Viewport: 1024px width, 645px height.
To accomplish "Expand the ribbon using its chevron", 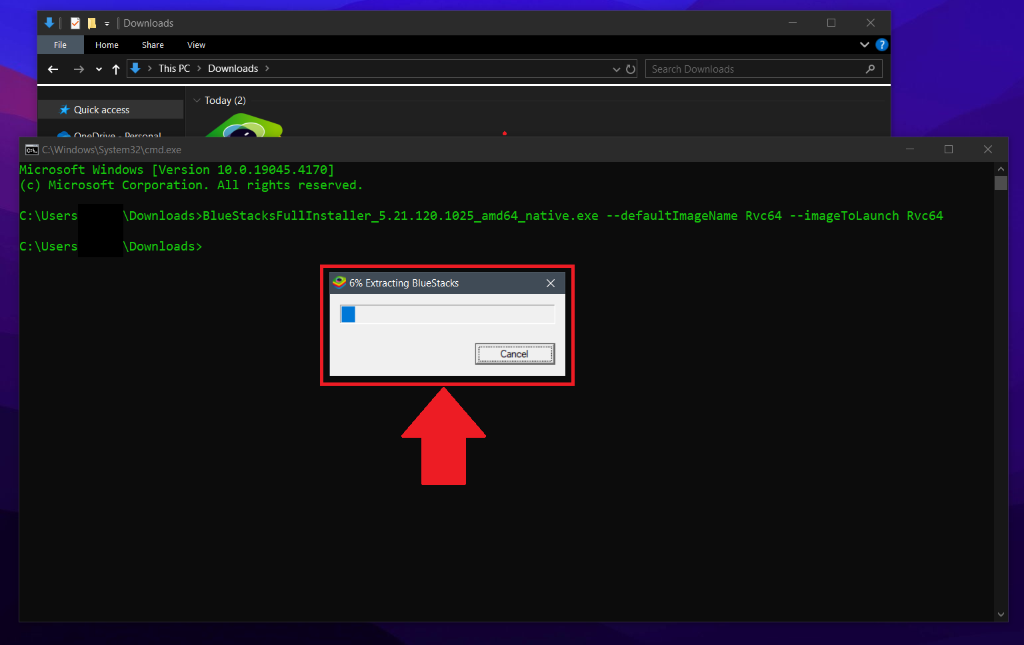I will click(864, 45).
